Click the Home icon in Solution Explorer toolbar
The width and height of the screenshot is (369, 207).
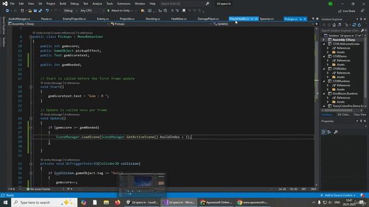tap(334, 25)
